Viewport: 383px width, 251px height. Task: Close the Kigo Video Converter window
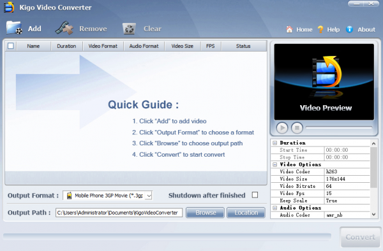(x=372, y=4)
